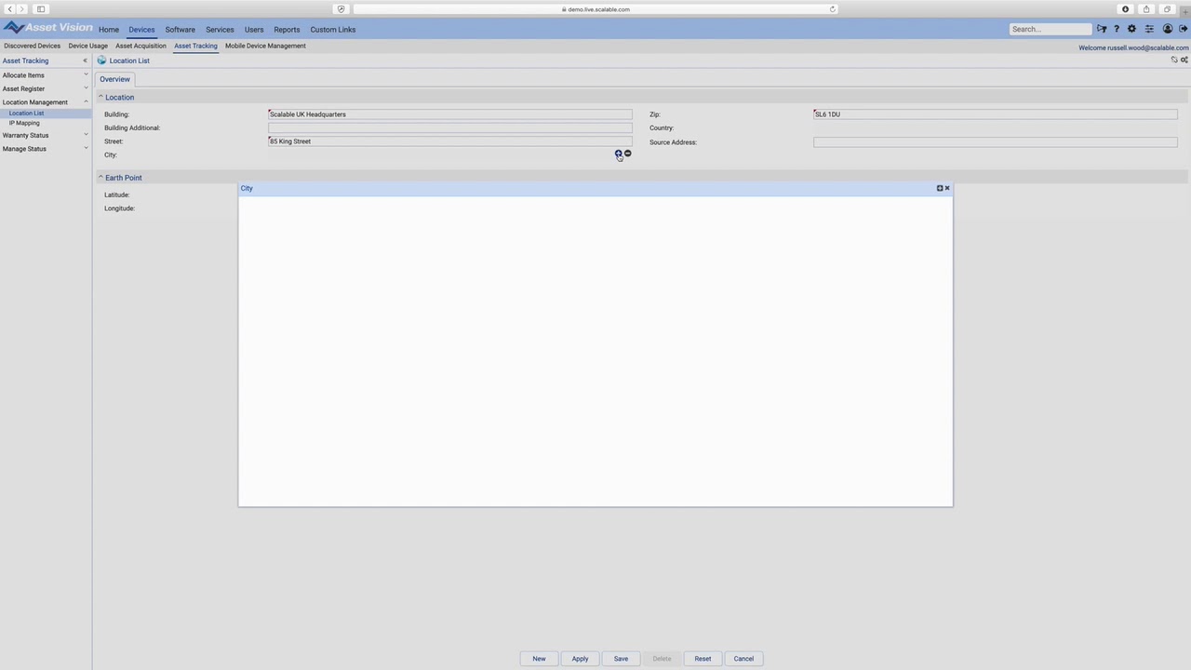Viewport: 1191px width, 670px height.
Task: Click the link/unlink icon below the welcome text
Action: pos(1174,60)
